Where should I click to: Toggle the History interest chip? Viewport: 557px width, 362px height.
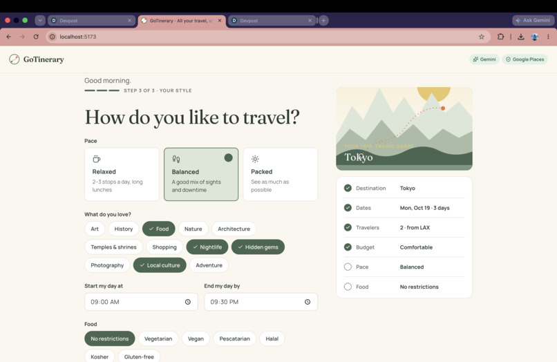pyautogui.click(x=124, y=229)
